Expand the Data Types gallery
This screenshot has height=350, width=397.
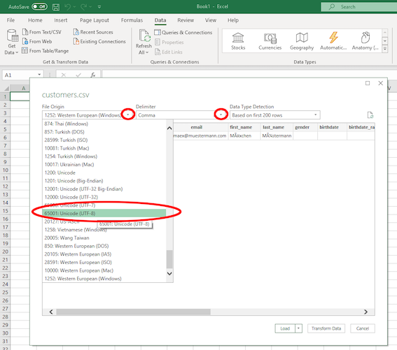coord(385,48)
